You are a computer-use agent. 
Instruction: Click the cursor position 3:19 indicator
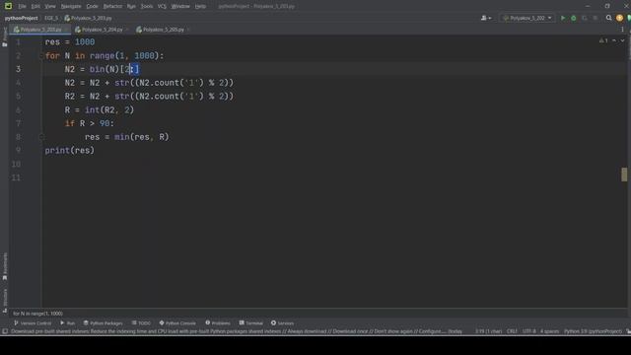(488, 331)
